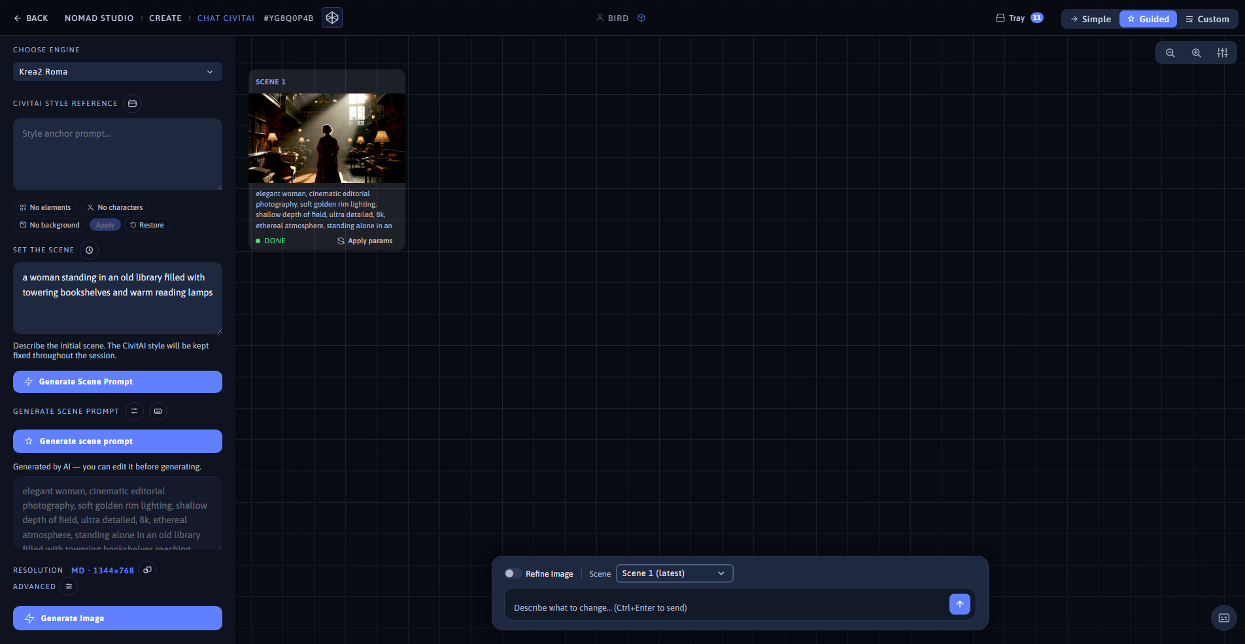Screen dimensions: 1245x644
Task: Open the Krea2 Roma engine dropdown
Action: pos(118,72)
